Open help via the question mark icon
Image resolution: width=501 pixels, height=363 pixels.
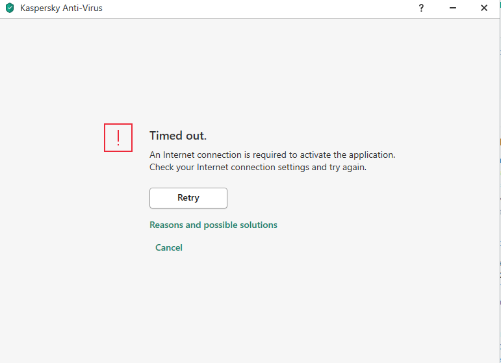tap(421, 8)
